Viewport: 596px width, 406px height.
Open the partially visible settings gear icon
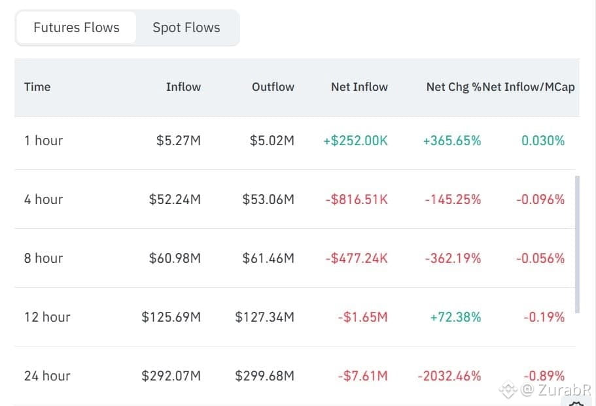(x=577, y=403)
